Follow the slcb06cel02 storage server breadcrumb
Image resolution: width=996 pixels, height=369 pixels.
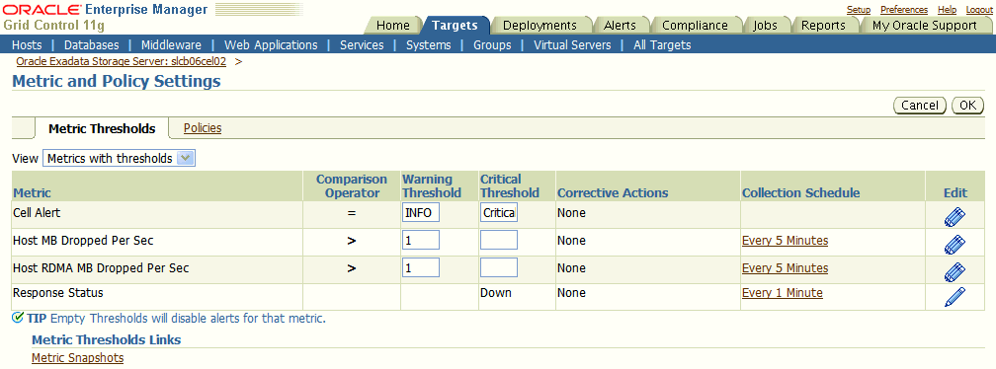122,61
